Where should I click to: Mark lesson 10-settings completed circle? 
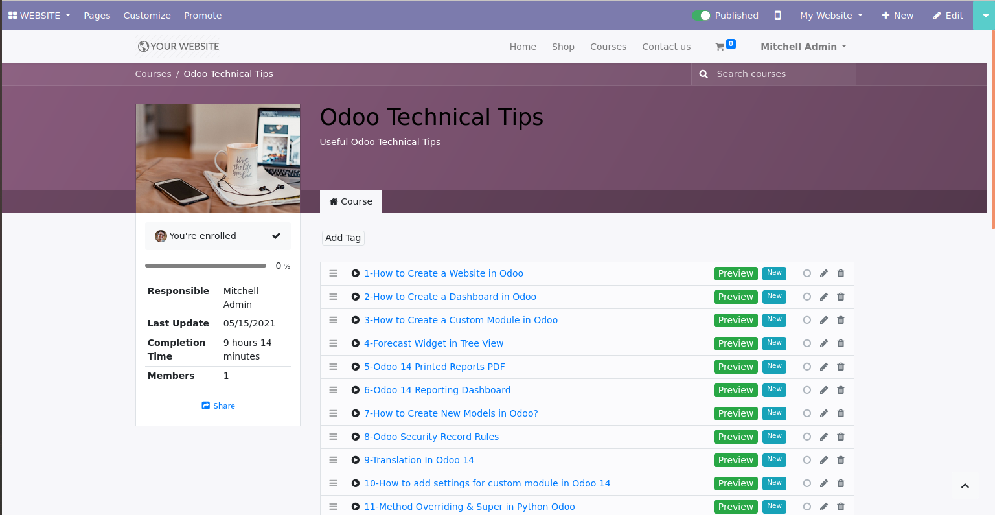[x=807, y=483]
